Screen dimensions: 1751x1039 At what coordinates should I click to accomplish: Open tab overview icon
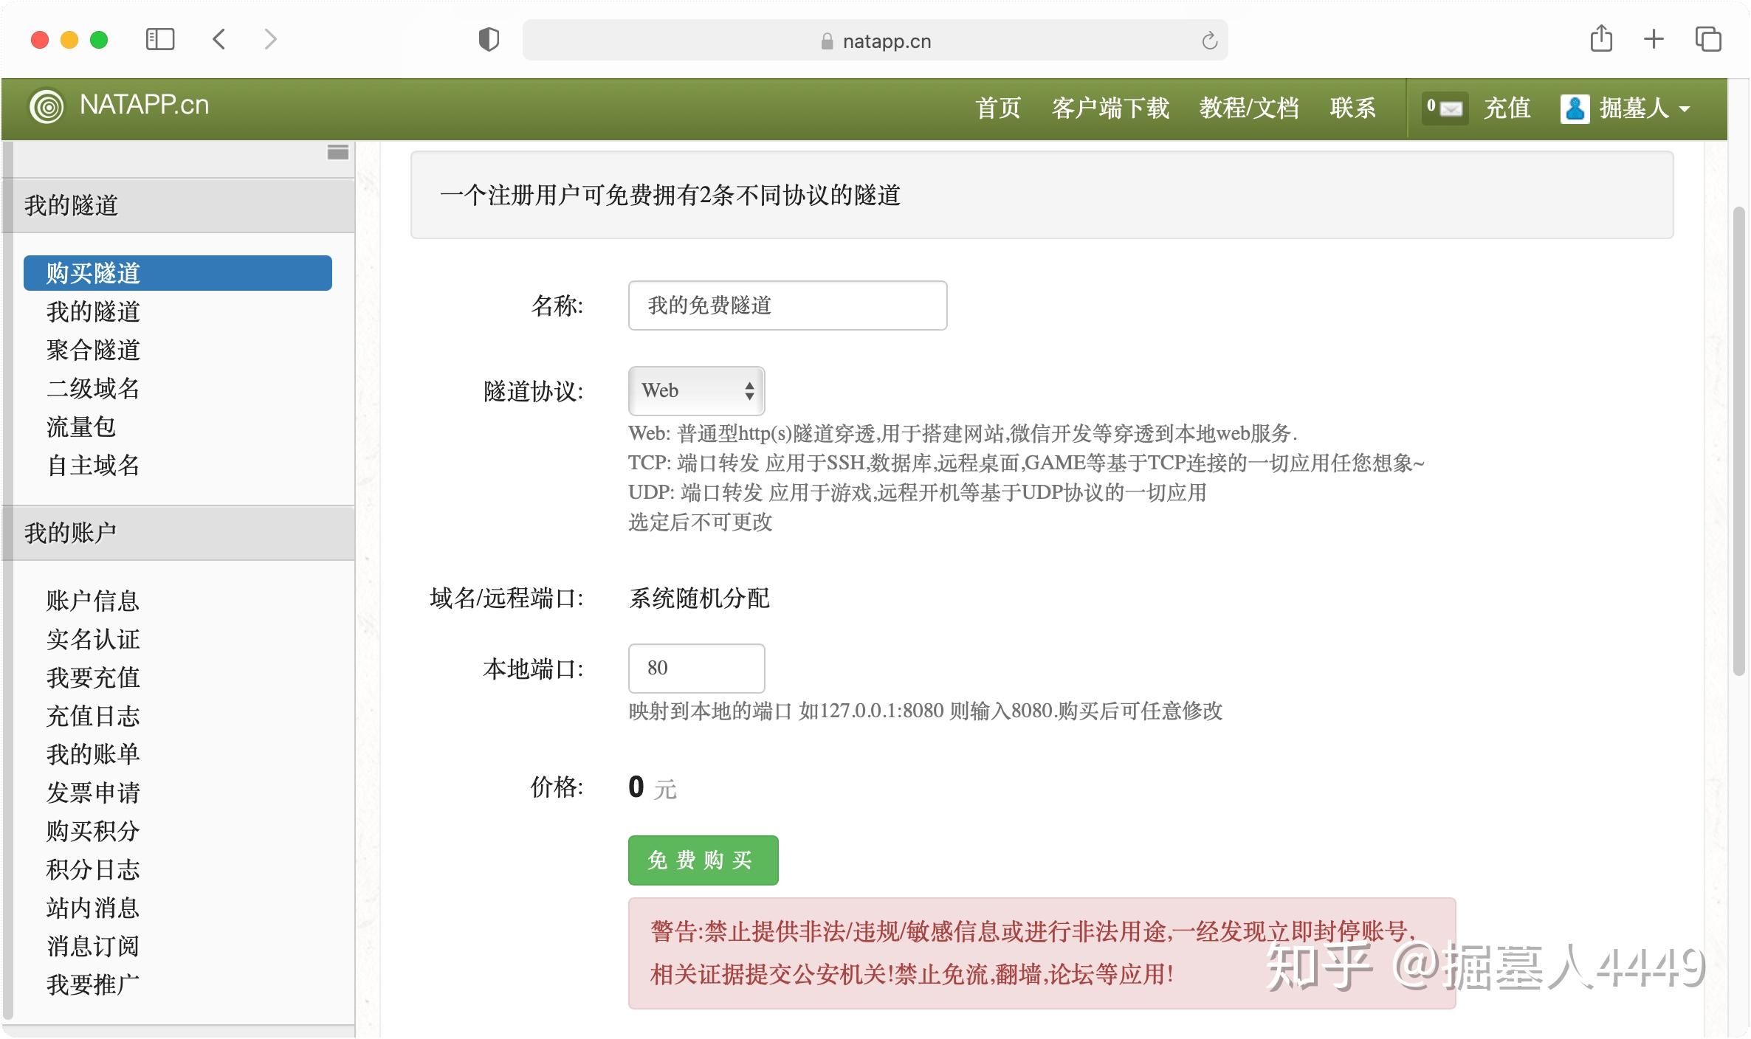[1708, 39]
